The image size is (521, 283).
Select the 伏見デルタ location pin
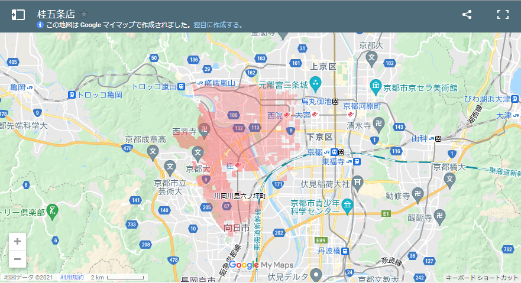coord(316,275)
